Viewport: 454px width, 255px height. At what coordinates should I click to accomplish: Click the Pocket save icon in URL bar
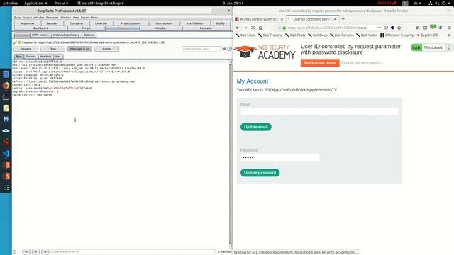(x=386, y=28)
